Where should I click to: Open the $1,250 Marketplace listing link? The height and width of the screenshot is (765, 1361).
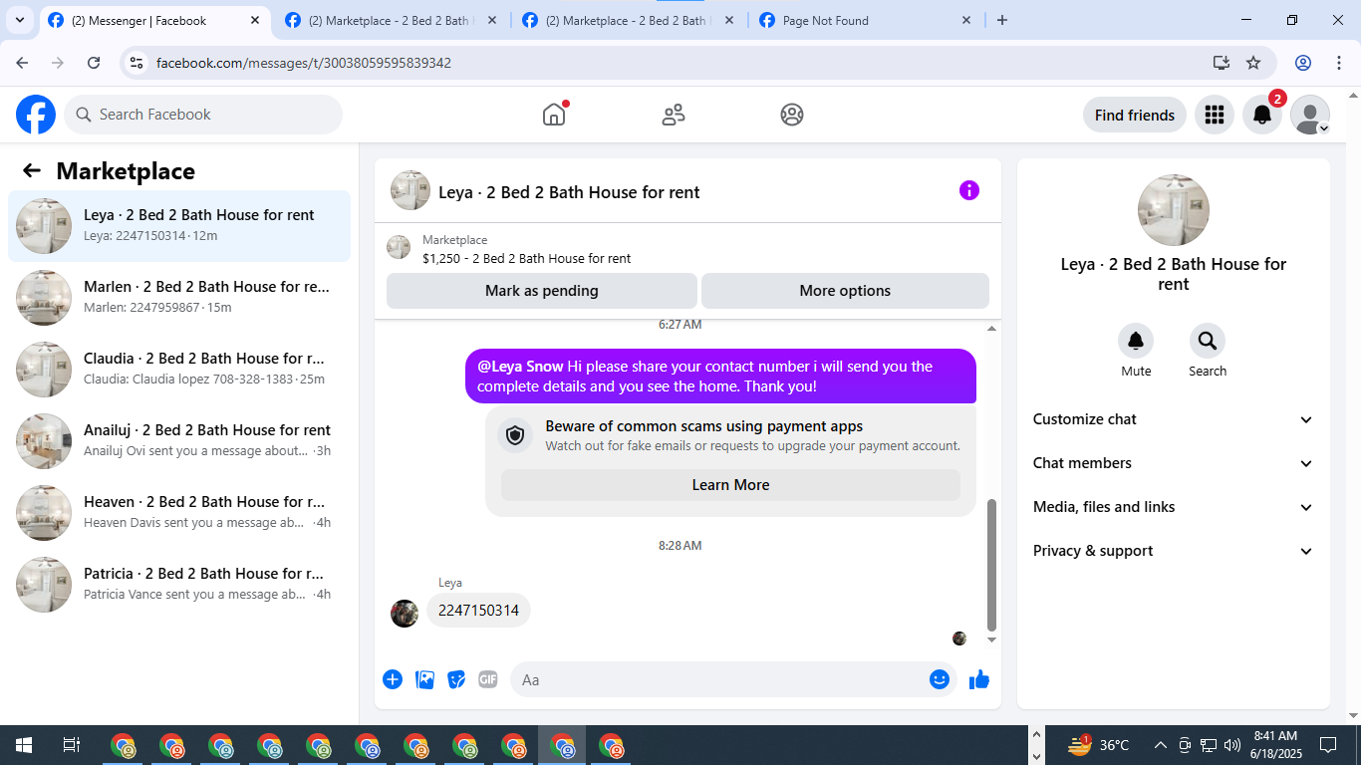coord(526,258)
